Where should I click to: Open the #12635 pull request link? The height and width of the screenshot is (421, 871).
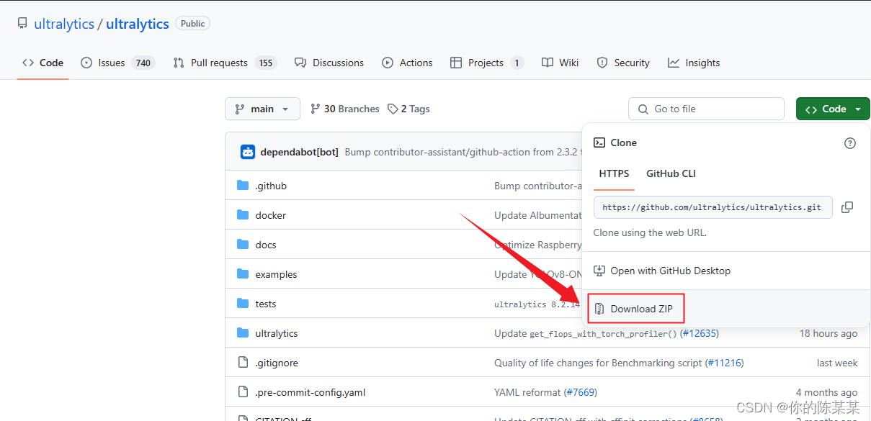pyautogui.click(x=698, y=333)
